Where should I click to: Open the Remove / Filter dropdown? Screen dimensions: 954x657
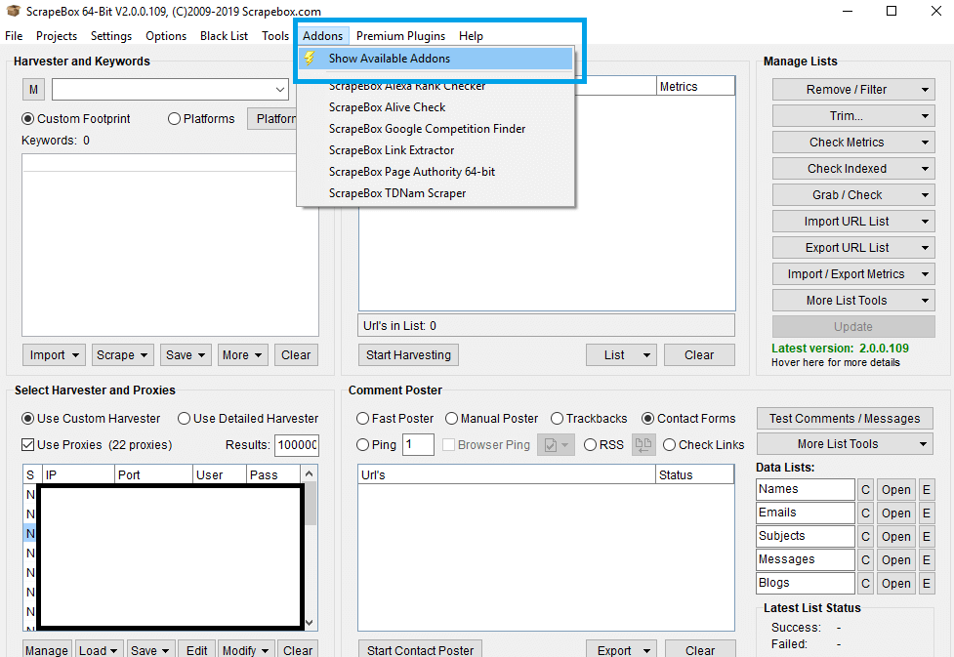pyautogui.click(x=853, y=90)
